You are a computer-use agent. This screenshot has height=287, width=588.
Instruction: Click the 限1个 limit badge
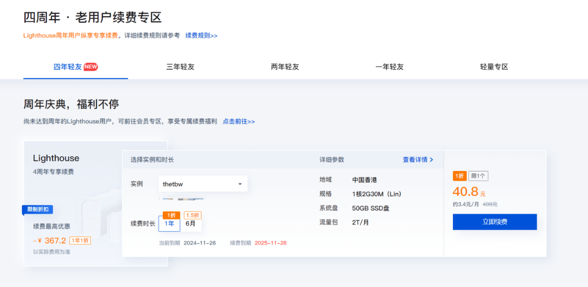(478, 176)
